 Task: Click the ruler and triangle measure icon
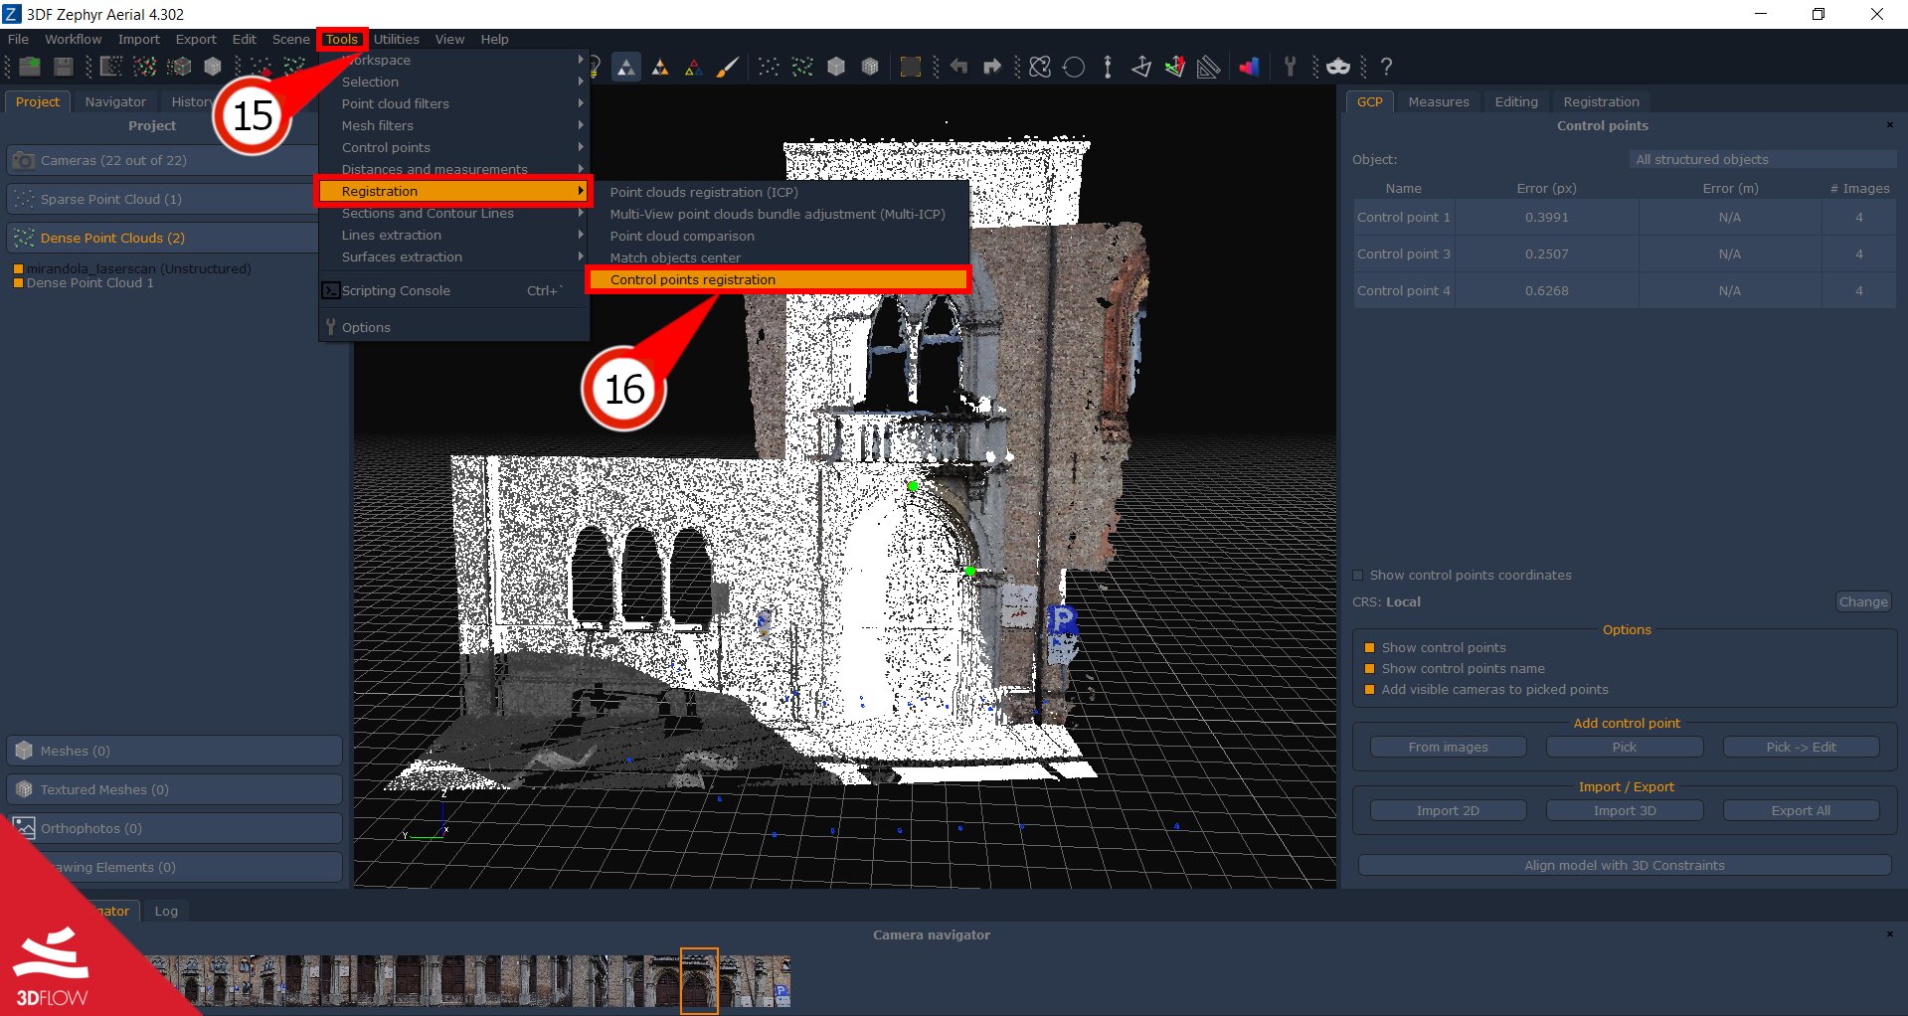(1208, 67)
